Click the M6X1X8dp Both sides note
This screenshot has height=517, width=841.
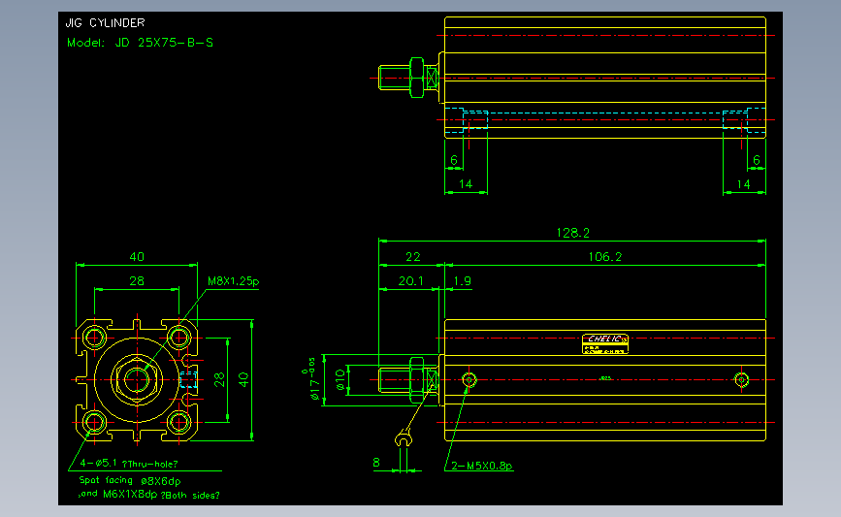point(148,495)
